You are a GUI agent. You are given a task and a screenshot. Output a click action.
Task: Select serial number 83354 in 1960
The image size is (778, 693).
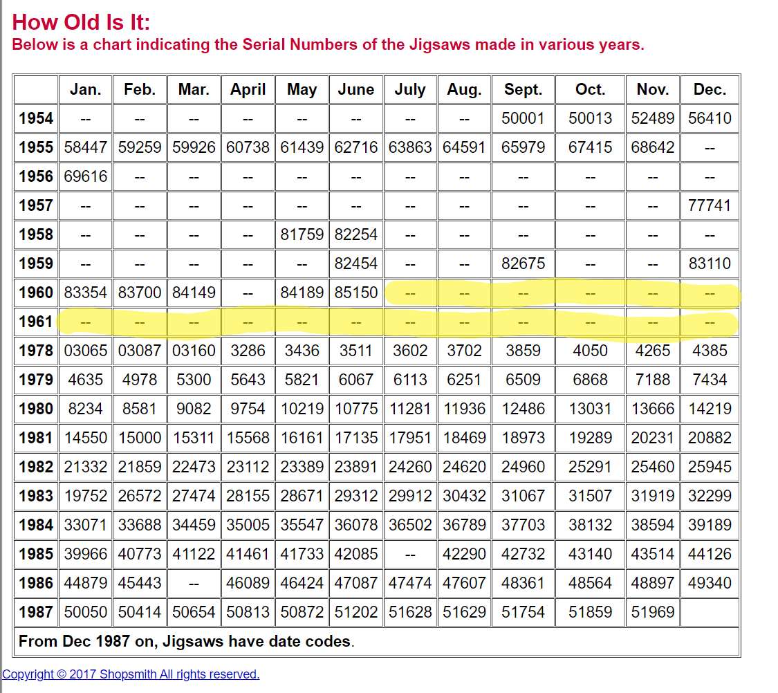coord(85,293)
